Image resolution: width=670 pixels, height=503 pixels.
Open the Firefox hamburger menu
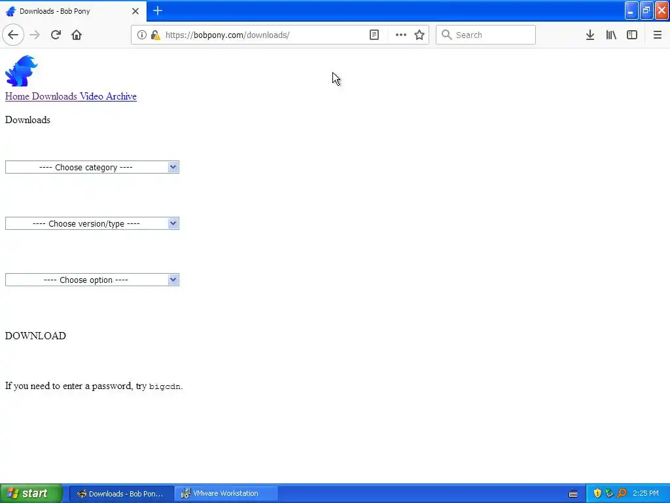(x=658, y=35)
